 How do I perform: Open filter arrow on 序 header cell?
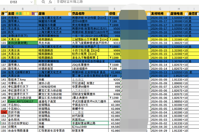point(6,14)
